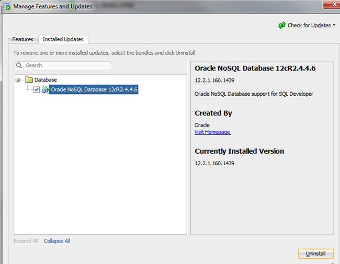Click the green Check for Updates icon

(x=282, y=25)
